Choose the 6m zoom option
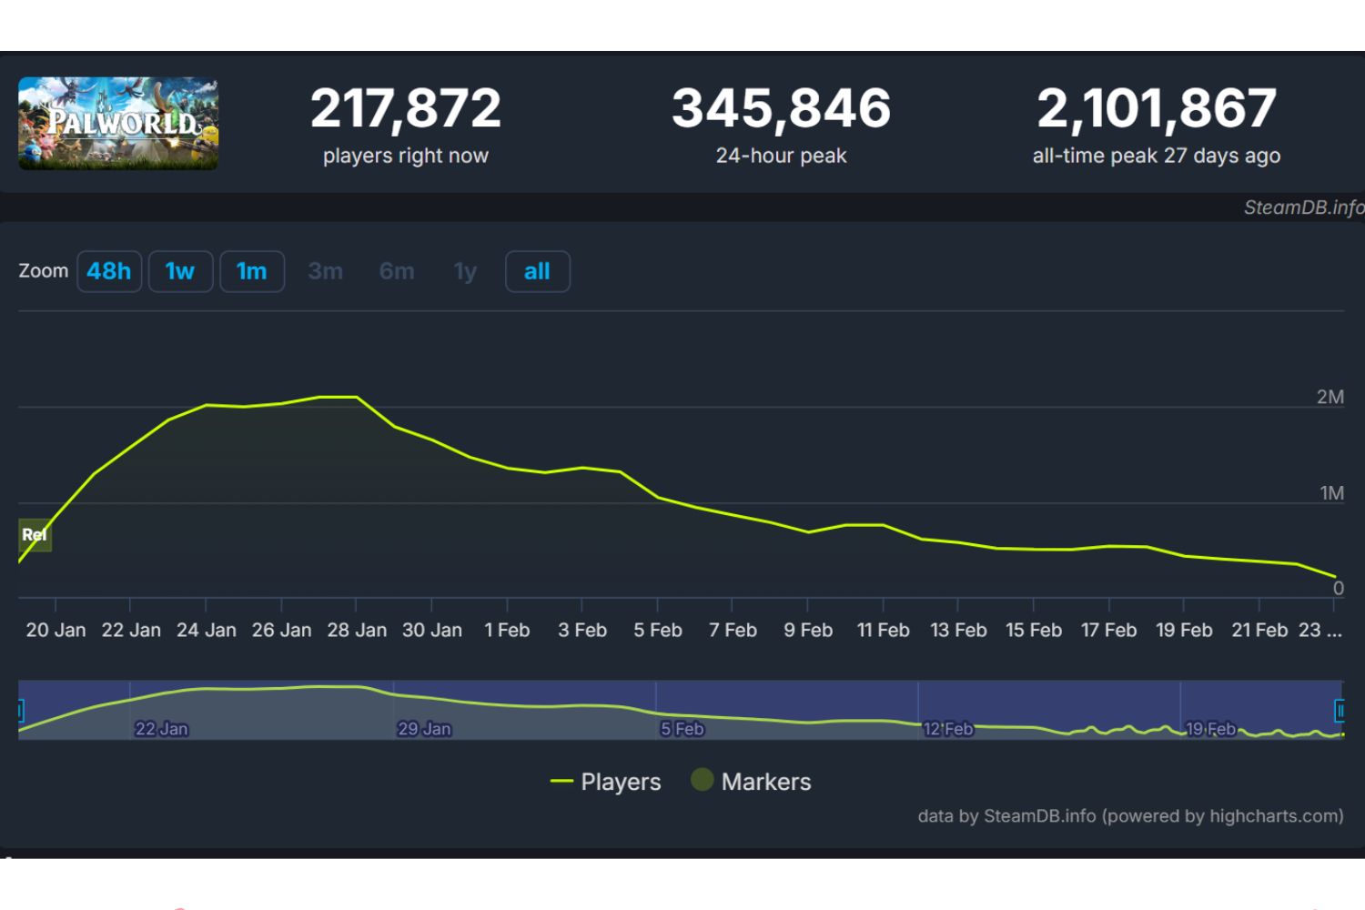Viewport: 1365px width, 910px height. (x=397, y=271)
